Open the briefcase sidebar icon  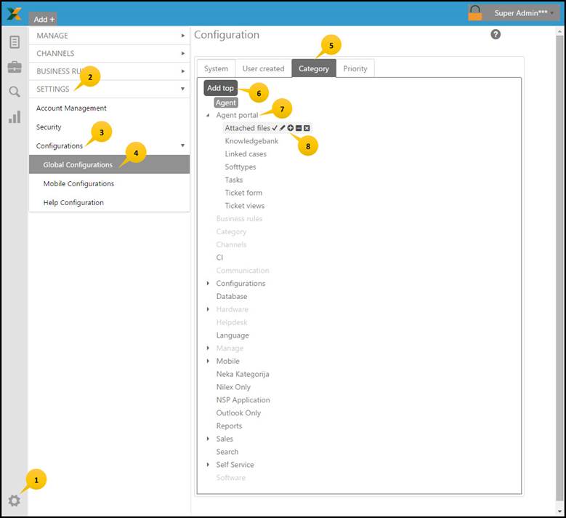(14, 67)
